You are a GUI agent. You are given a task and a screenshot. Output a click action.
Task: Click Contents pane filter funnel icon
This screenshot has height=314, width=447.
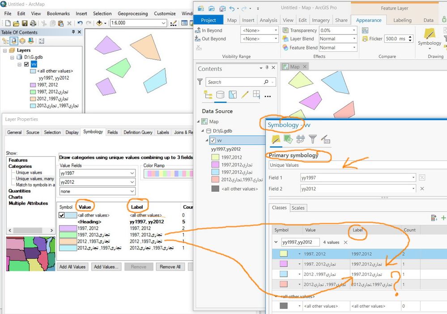pyautogui.click(x=200, y=82)
